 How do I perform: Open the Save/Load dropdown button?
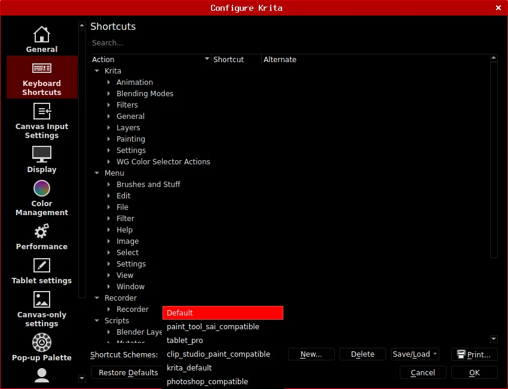point(415,354)
